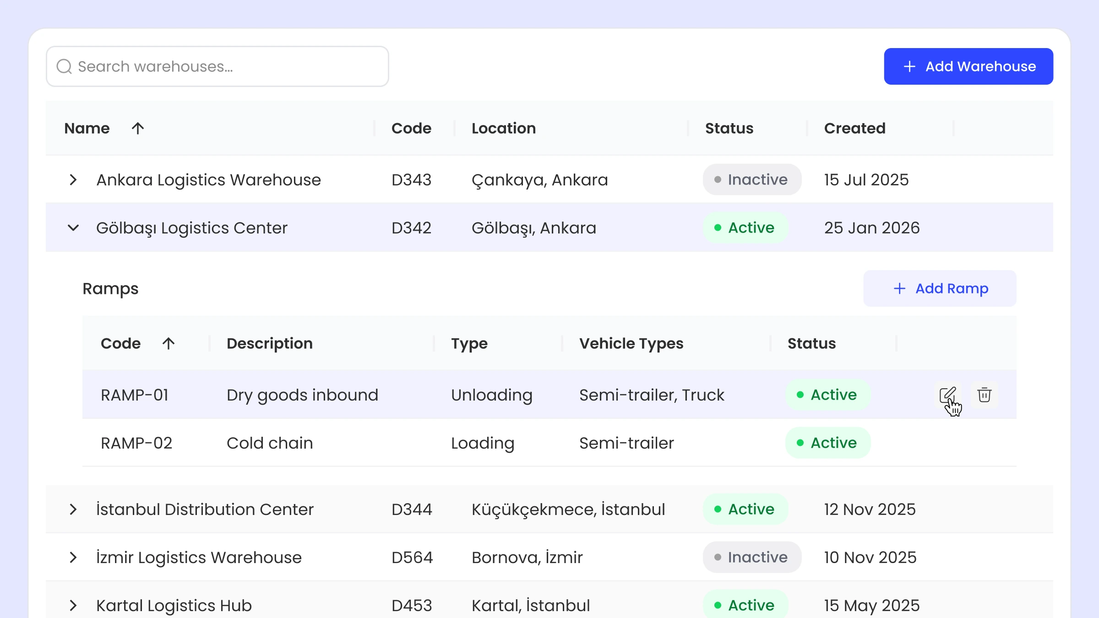The image size is (1099, 618).
Task: Select code D343
Action: click(x=411, y=180)
